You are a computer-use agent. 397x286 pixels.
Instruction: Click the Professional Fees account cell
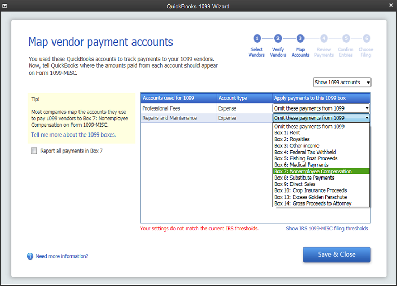[179, 108]
